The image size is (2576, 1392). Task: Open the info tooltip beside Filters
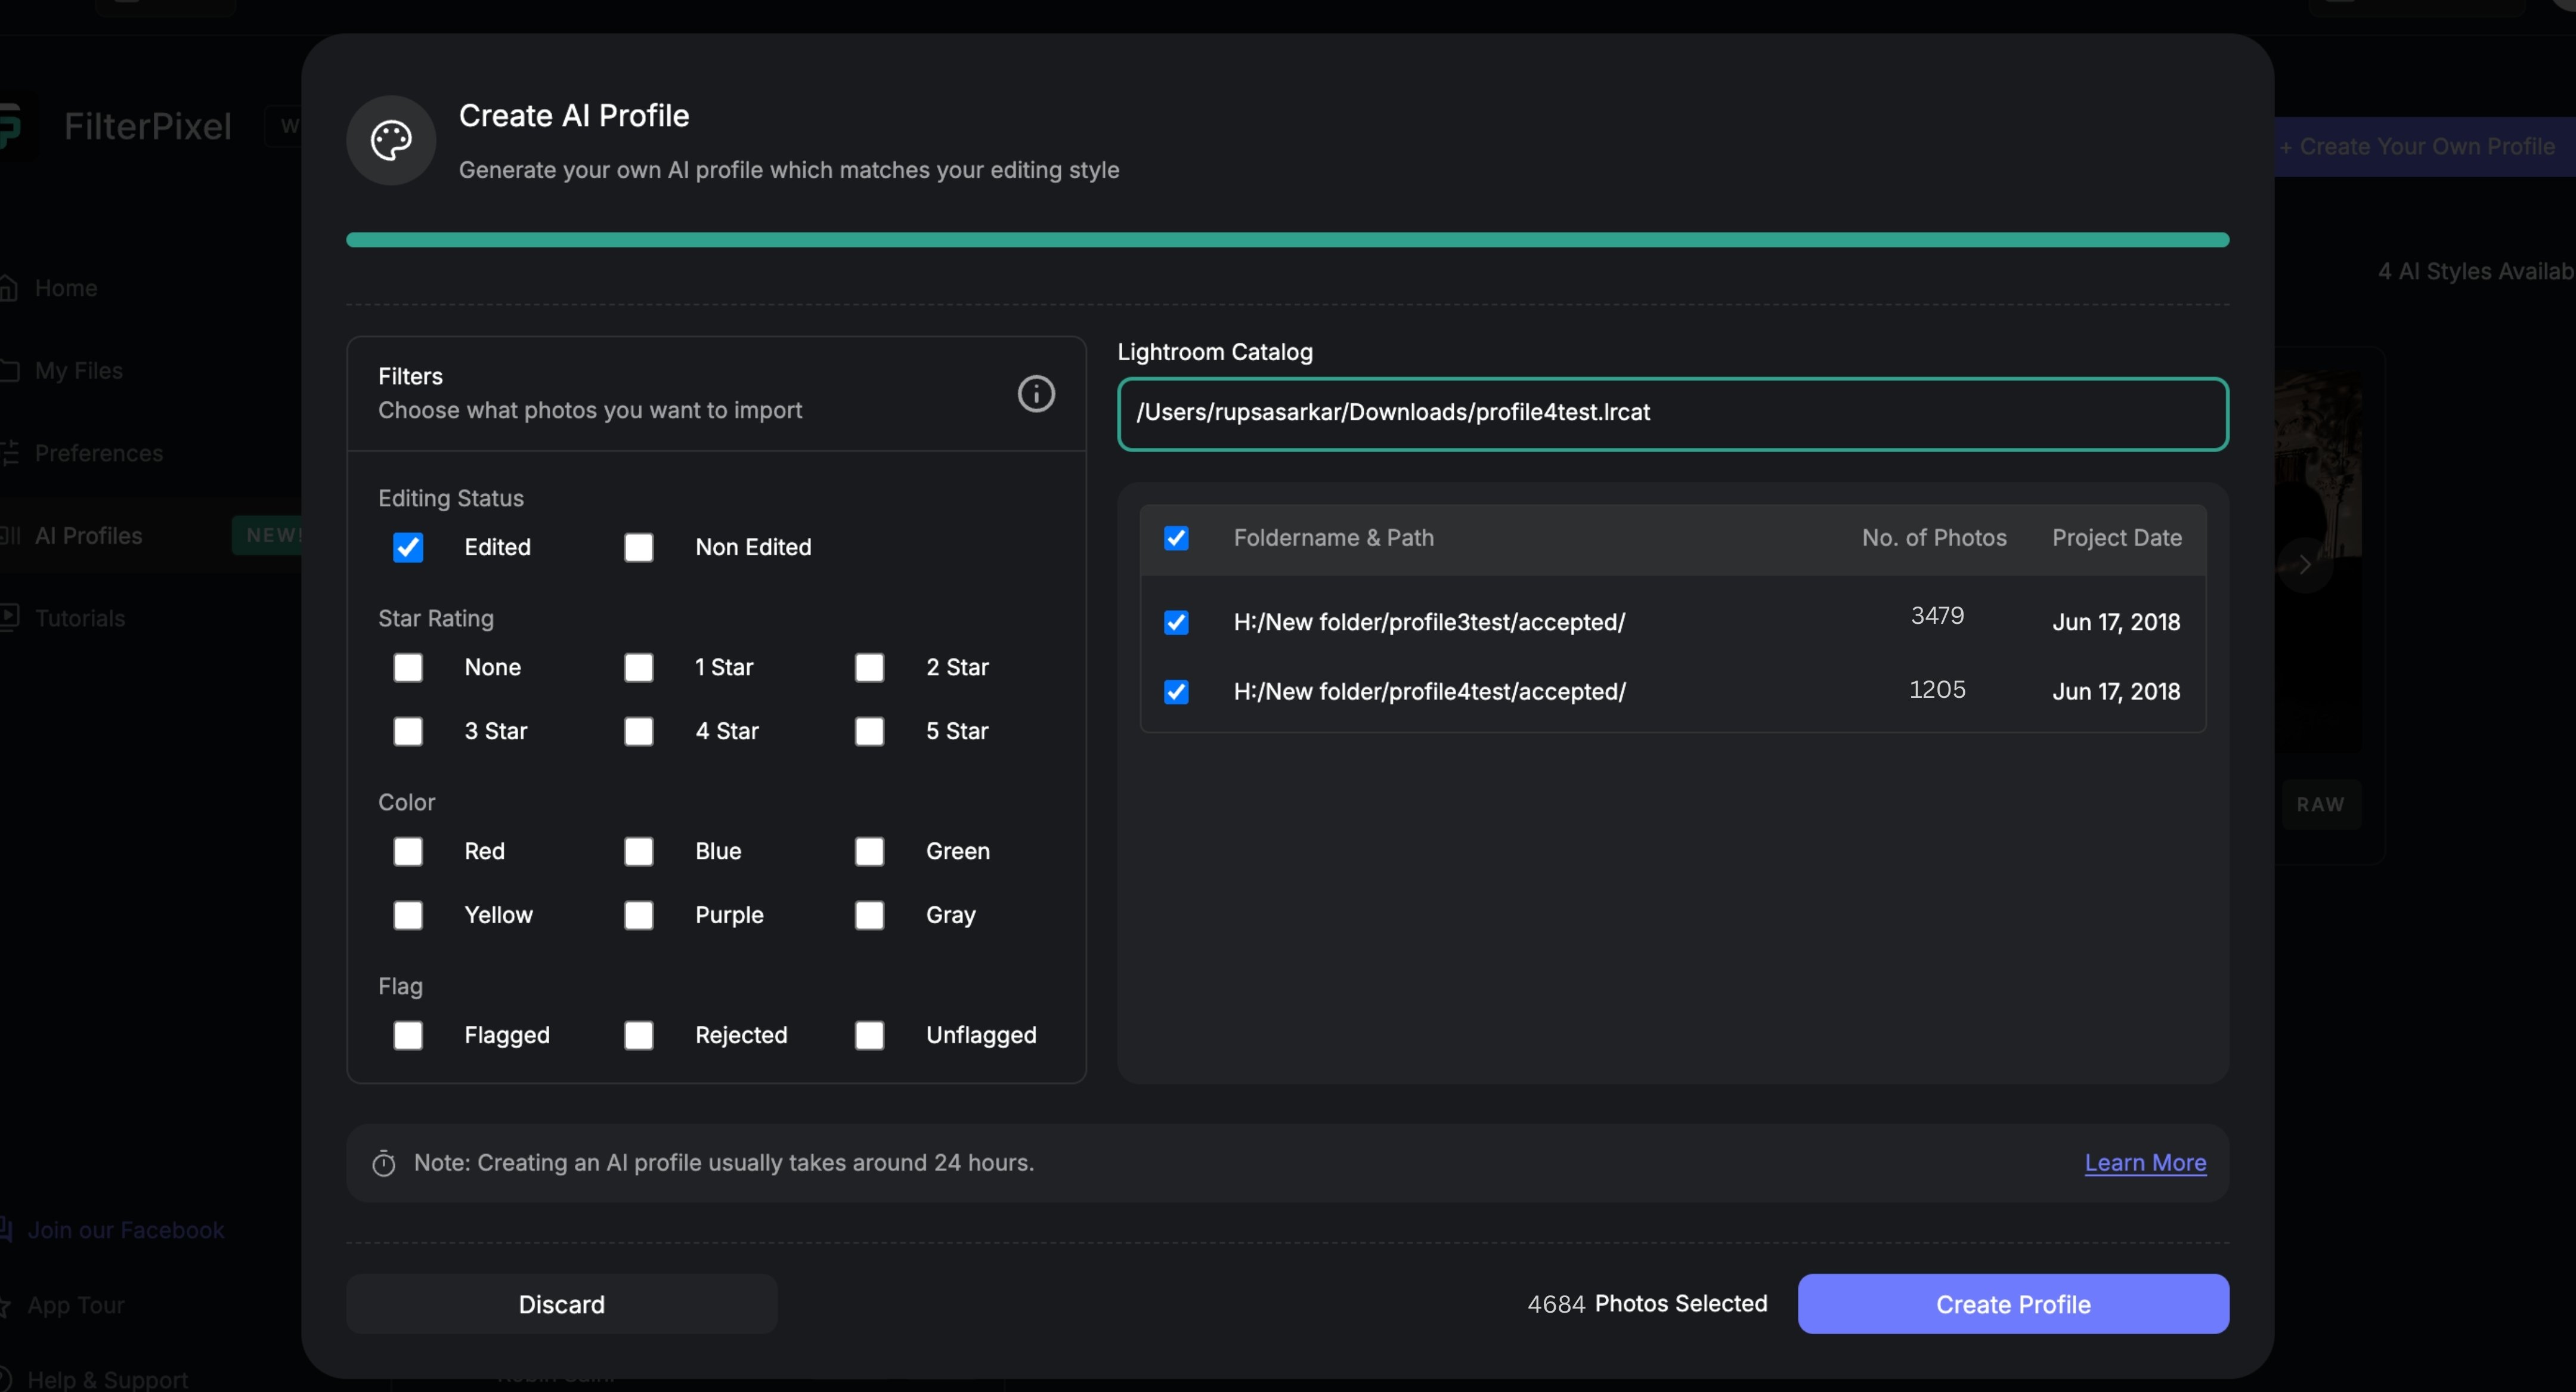(x=1036, y=393)
